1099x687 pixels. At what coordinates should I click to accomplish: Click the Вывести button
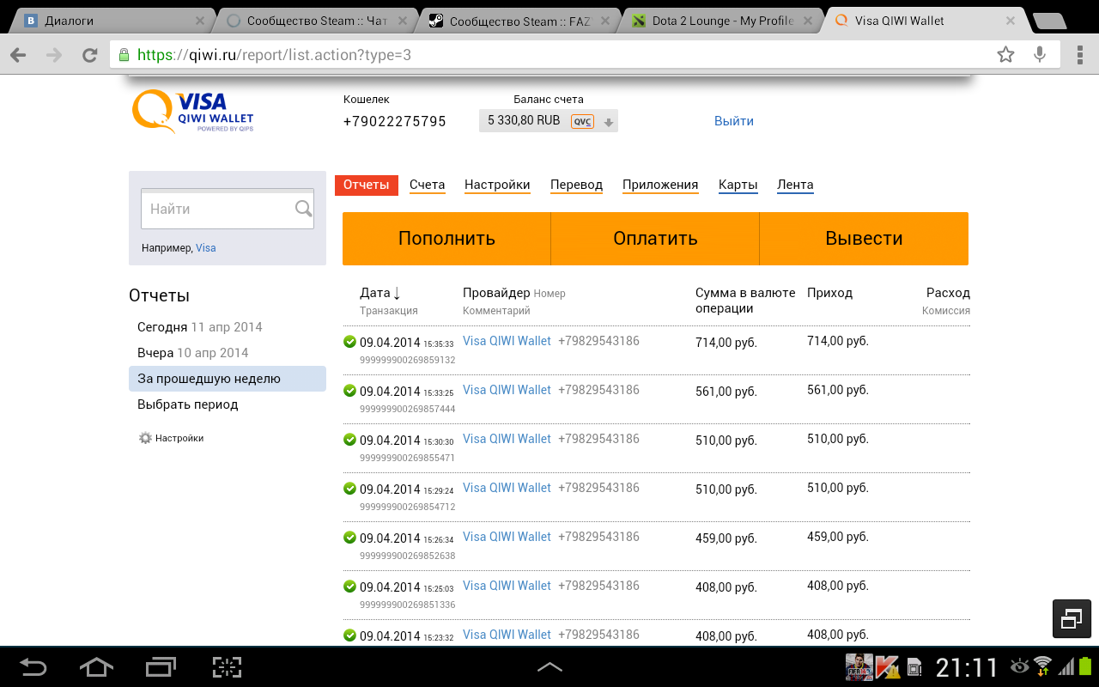[864, 239]
